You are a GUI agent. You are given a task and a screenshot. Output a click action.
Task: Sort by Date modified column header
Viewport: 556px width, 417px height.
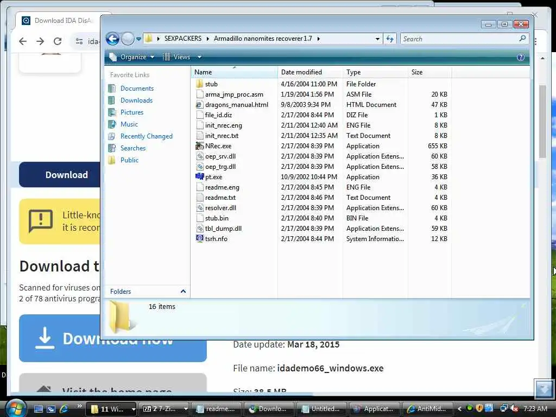pos(310,72)
